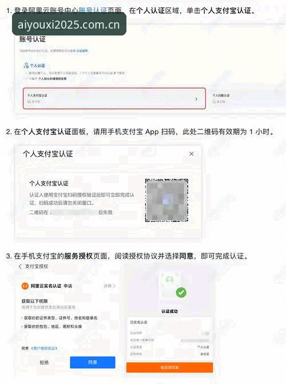Click the 身份证 value in details
This screenshot has height=384, width=286.
click(205, 354)
